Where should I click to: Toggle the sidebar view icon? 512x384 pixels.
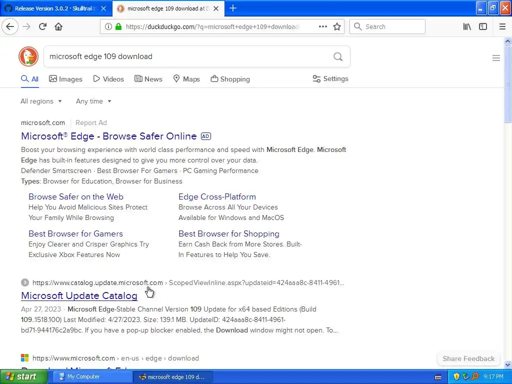(x=483, y=26)
